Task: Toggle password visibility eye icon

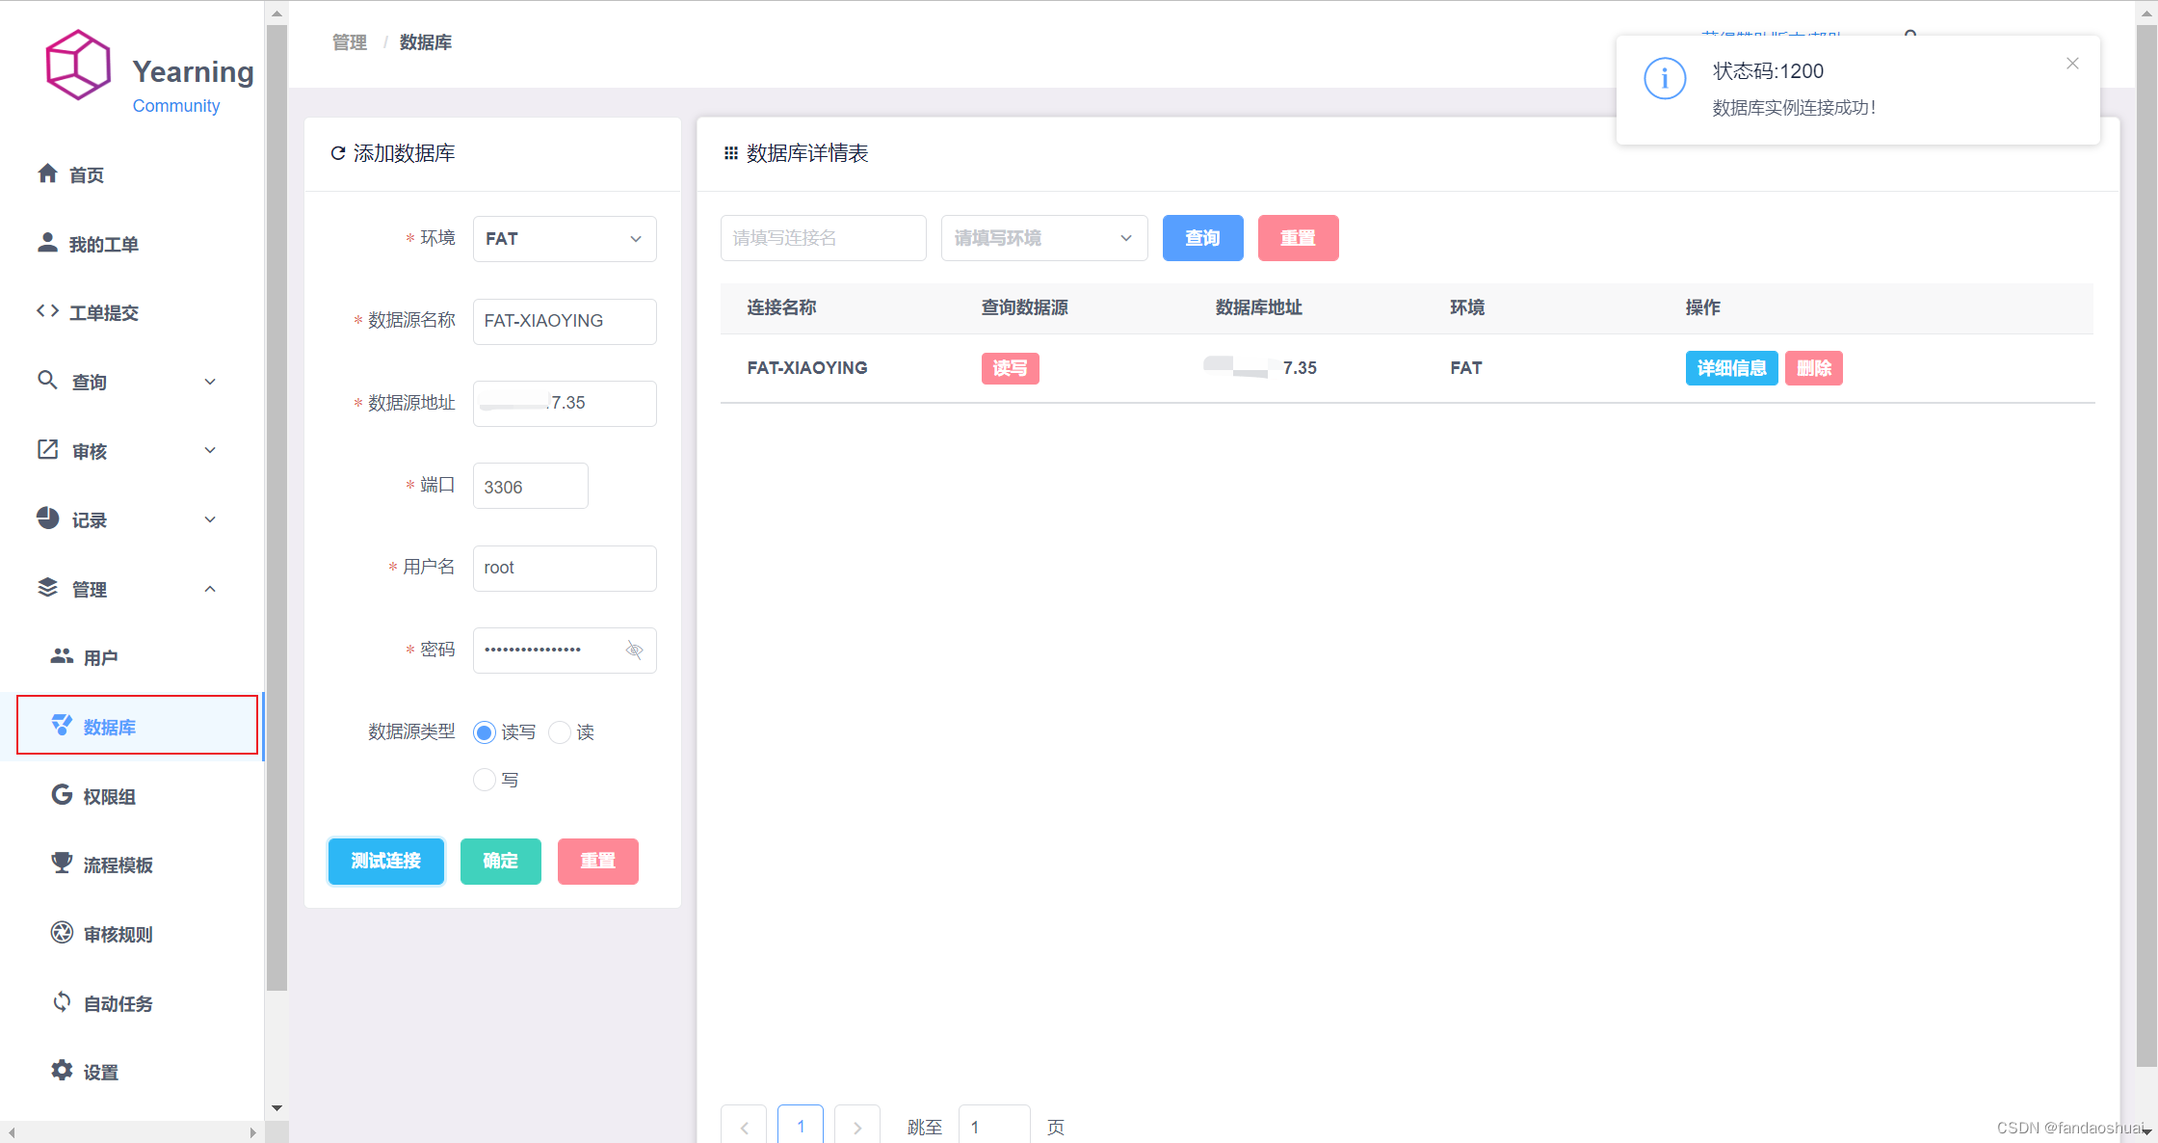Action: tap(634, 651)
